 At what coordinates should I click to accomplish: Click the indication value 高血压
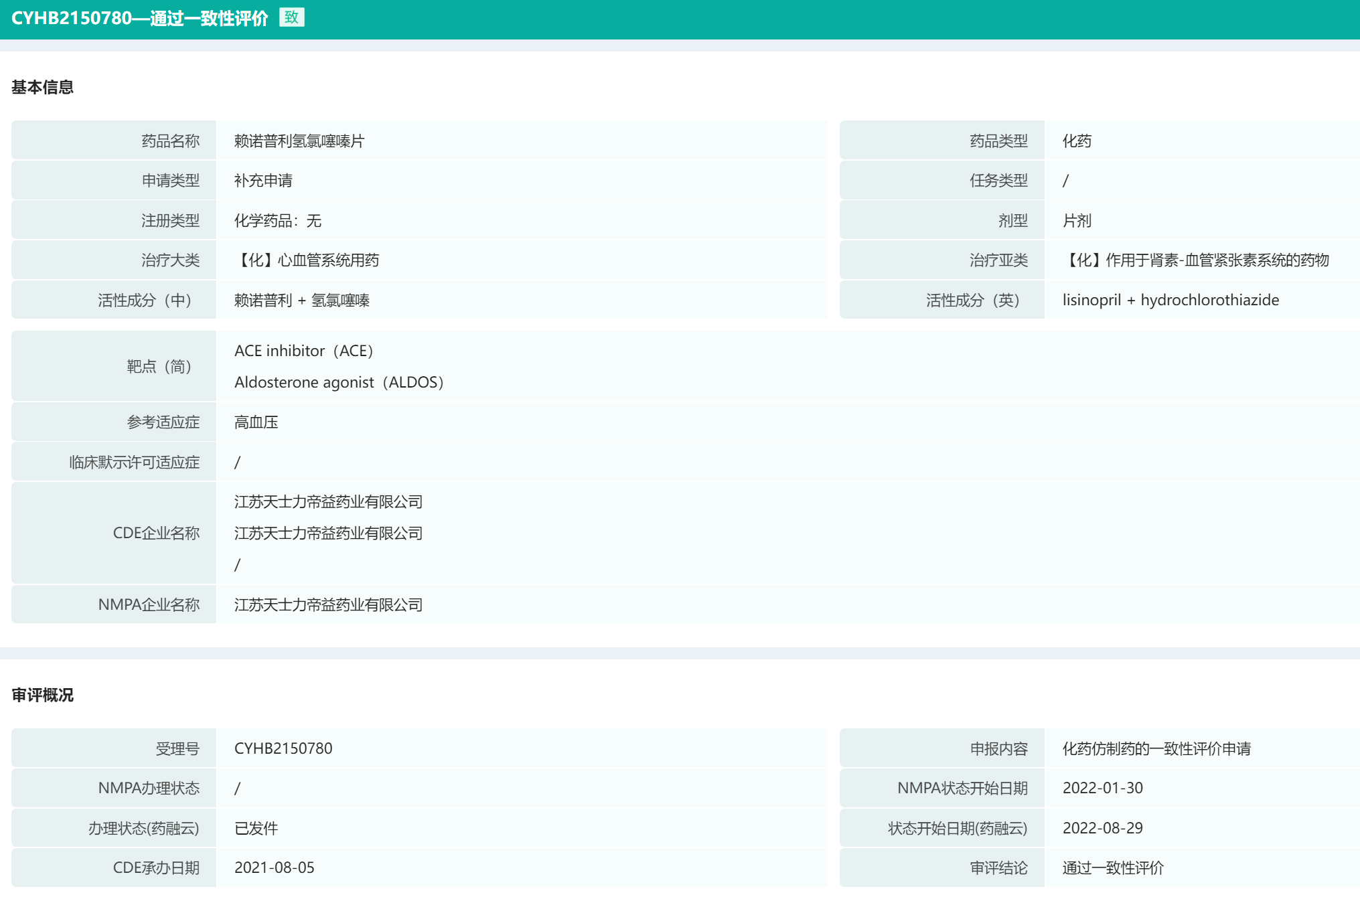tap(256, 422)
